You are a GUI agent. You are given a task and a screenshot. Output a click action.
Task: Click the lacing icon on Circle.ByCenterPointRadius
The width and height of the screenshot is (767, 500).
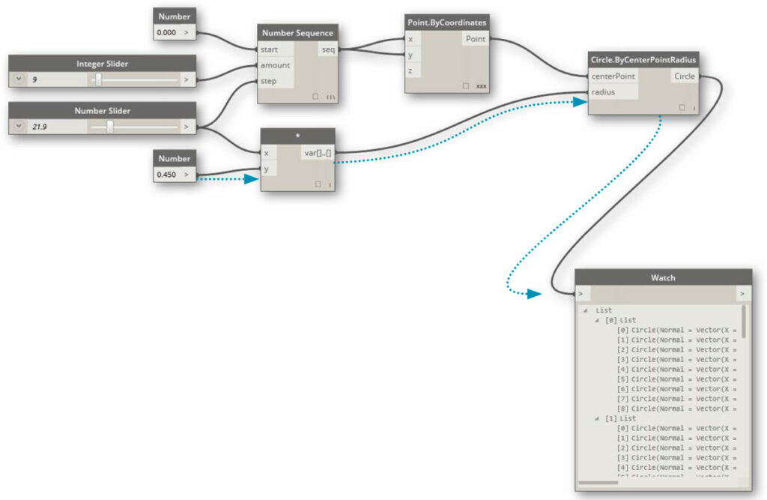click(694, 107)
